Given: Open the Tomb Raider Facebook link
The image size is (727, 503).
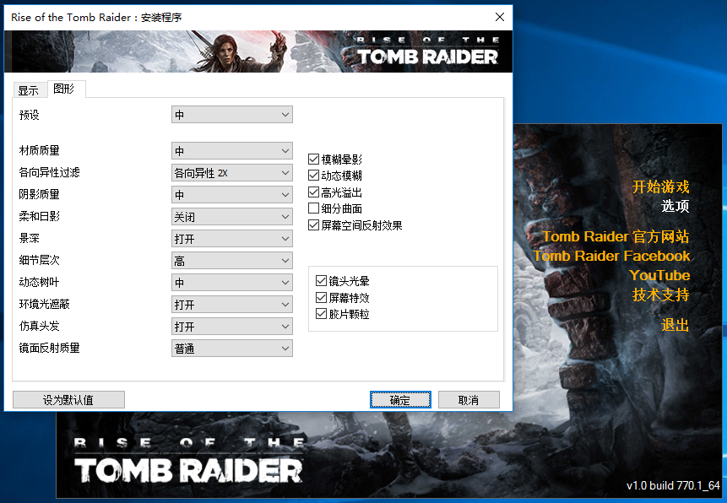Looking at the screenshot, I should point(611,256).
